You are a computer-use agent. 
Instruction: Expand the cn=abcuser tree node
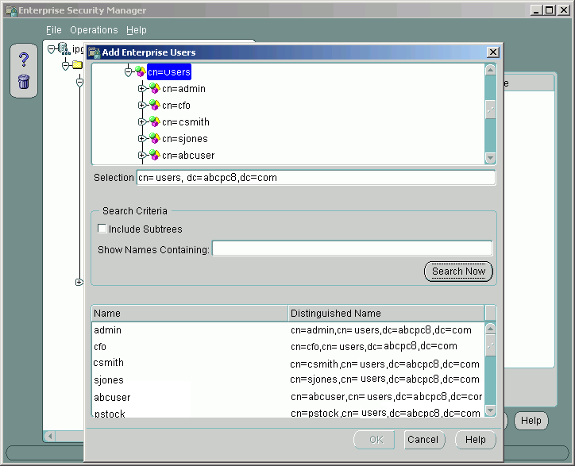click(142, 155)
